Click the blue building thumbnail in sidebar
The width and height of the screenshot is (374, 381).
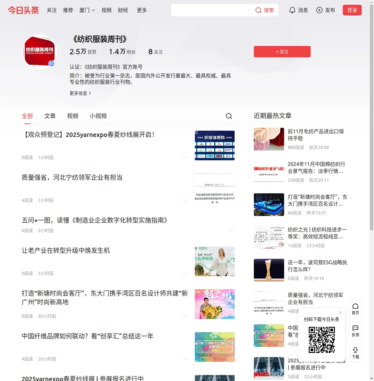click(269, 205)
